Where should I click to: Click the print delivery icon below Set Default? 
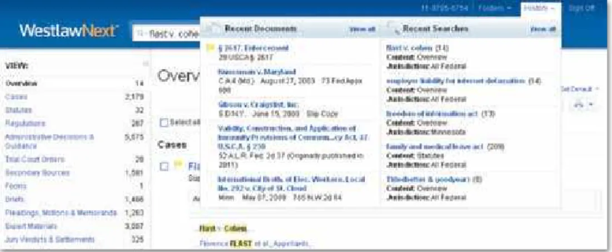pyautogui.click(x=580, y=105)
